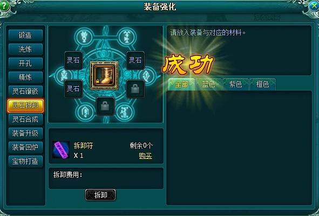Click the purple 拆卸符 talisman icon

[61, 150]
